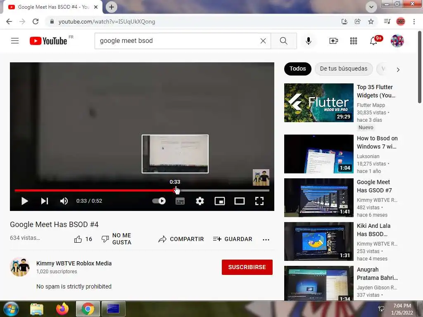Viewport: 423px width, 317px height.
Task: Play the video
Action: (24, 201)
